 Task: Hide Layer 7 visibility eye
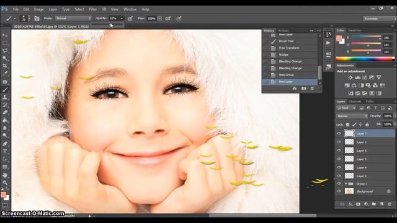[x=339, y=134]
